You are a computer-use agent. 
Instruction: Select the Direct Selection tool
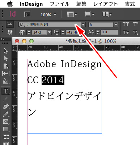pyautogui.click(x=6, y=58)
